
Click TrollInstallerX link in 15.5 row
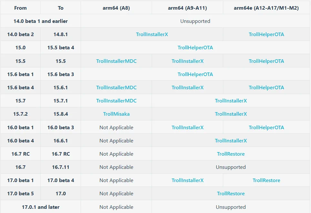(x=188, y=61)
